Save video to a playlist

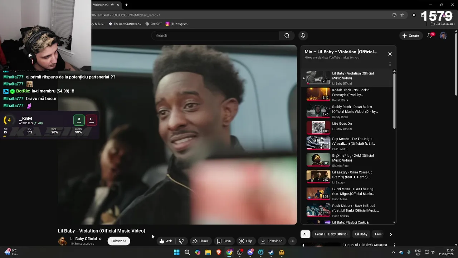[224, 241]
